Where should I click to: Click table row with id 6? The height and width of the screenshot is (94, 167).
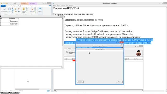coord(9,23)
